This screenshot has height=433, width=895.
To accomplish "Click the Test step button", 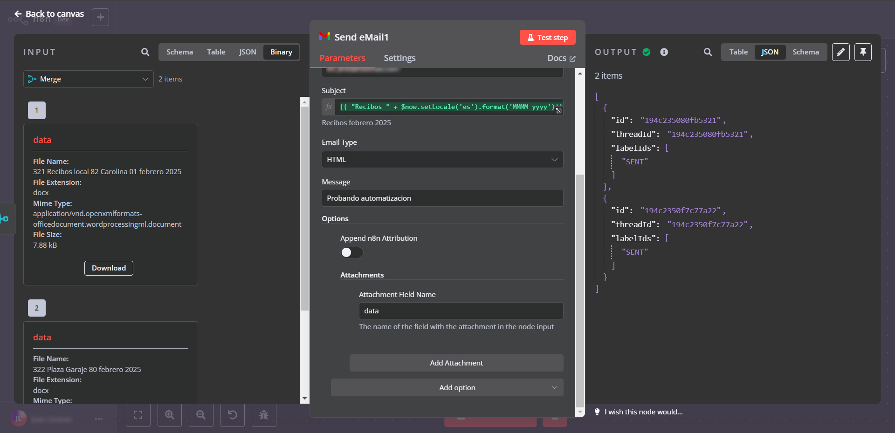I will 548,37.
